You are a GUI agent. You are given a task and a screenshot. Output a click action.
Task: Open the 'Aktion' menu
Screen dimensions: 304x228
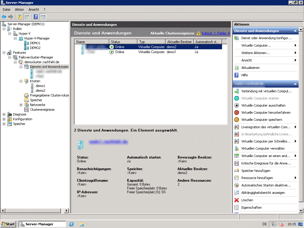point(19,9)
